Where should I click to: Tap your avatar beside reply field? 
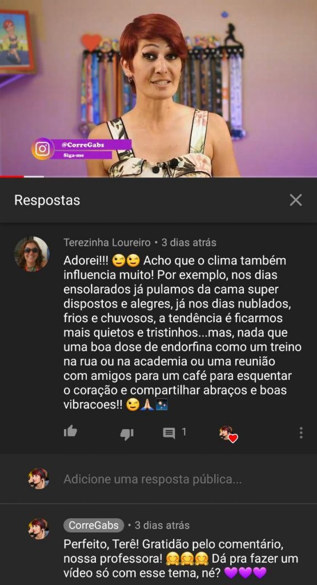tap(39, 479)
